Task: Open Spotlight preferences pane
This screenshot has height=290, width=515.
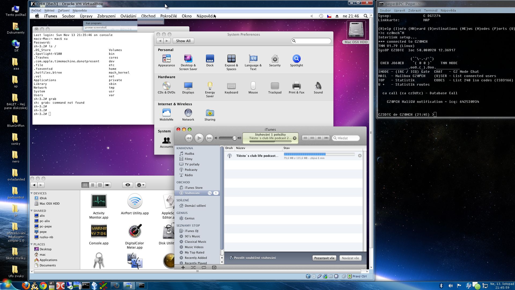Action: point(296,61)
